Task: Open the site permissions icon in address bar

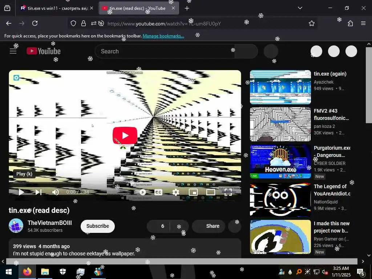Action: pos(93,23)
